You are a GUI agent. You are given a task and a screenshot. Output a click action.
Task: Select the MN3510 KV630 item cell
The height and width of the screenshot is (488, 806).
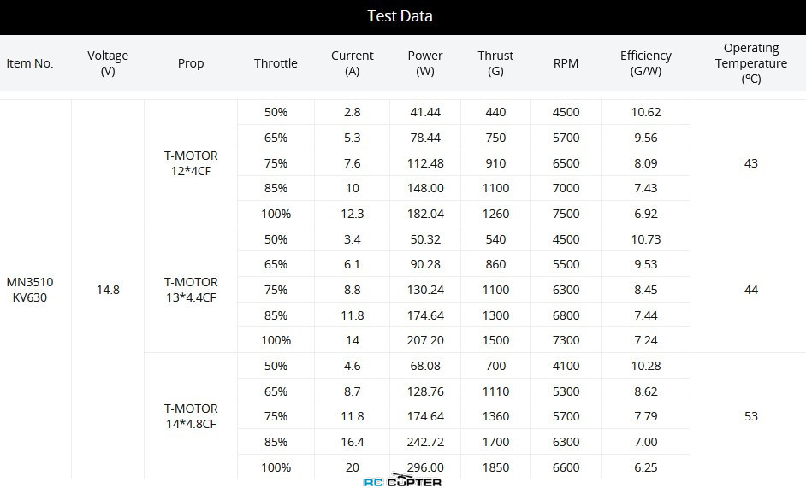click(x=30, y=290)
